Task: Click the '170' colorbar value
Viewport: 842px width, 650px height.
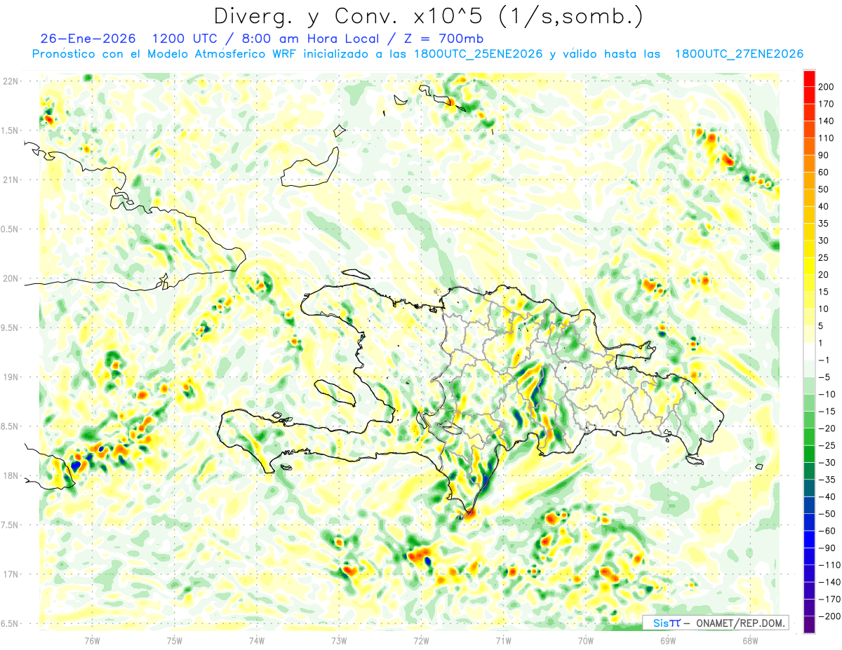Action: [826, 104]
